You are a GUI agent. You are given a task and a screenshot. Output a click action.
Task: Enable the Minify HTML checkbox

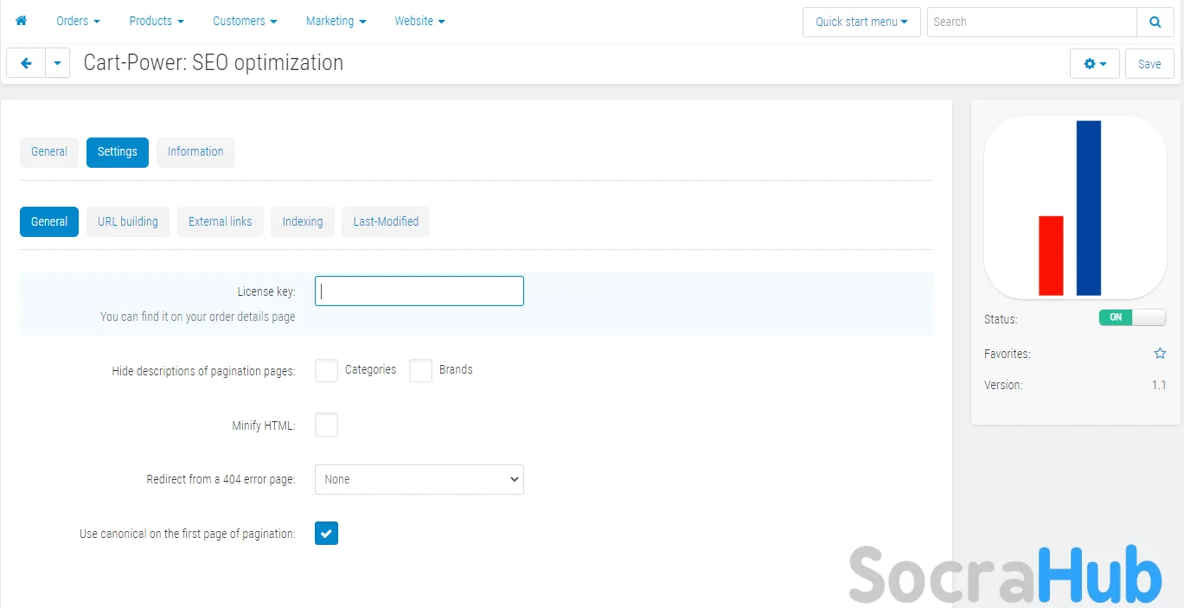(x=326, y=425)
